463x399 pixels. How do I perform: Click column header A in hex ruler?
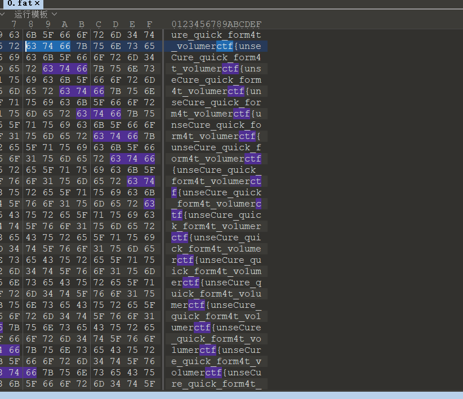pos(64,24)
